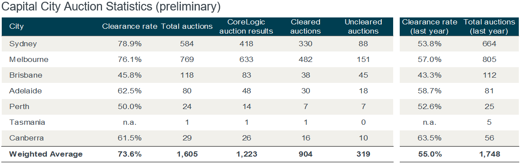
Task: Click the City column header
Action: (x=16, y=27)
